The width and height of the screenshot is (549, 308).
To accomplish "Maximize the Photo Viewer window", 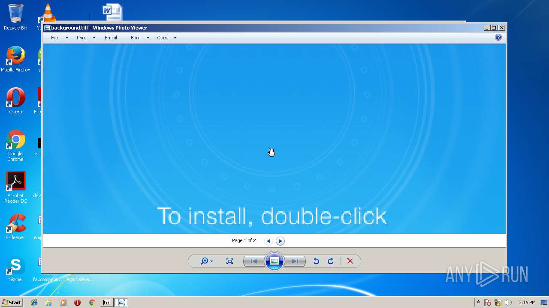I will [494, 28].
